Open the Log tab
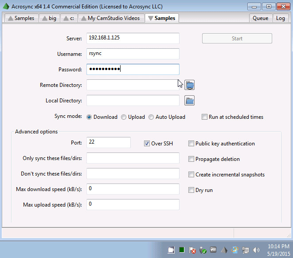 point(281,18)
